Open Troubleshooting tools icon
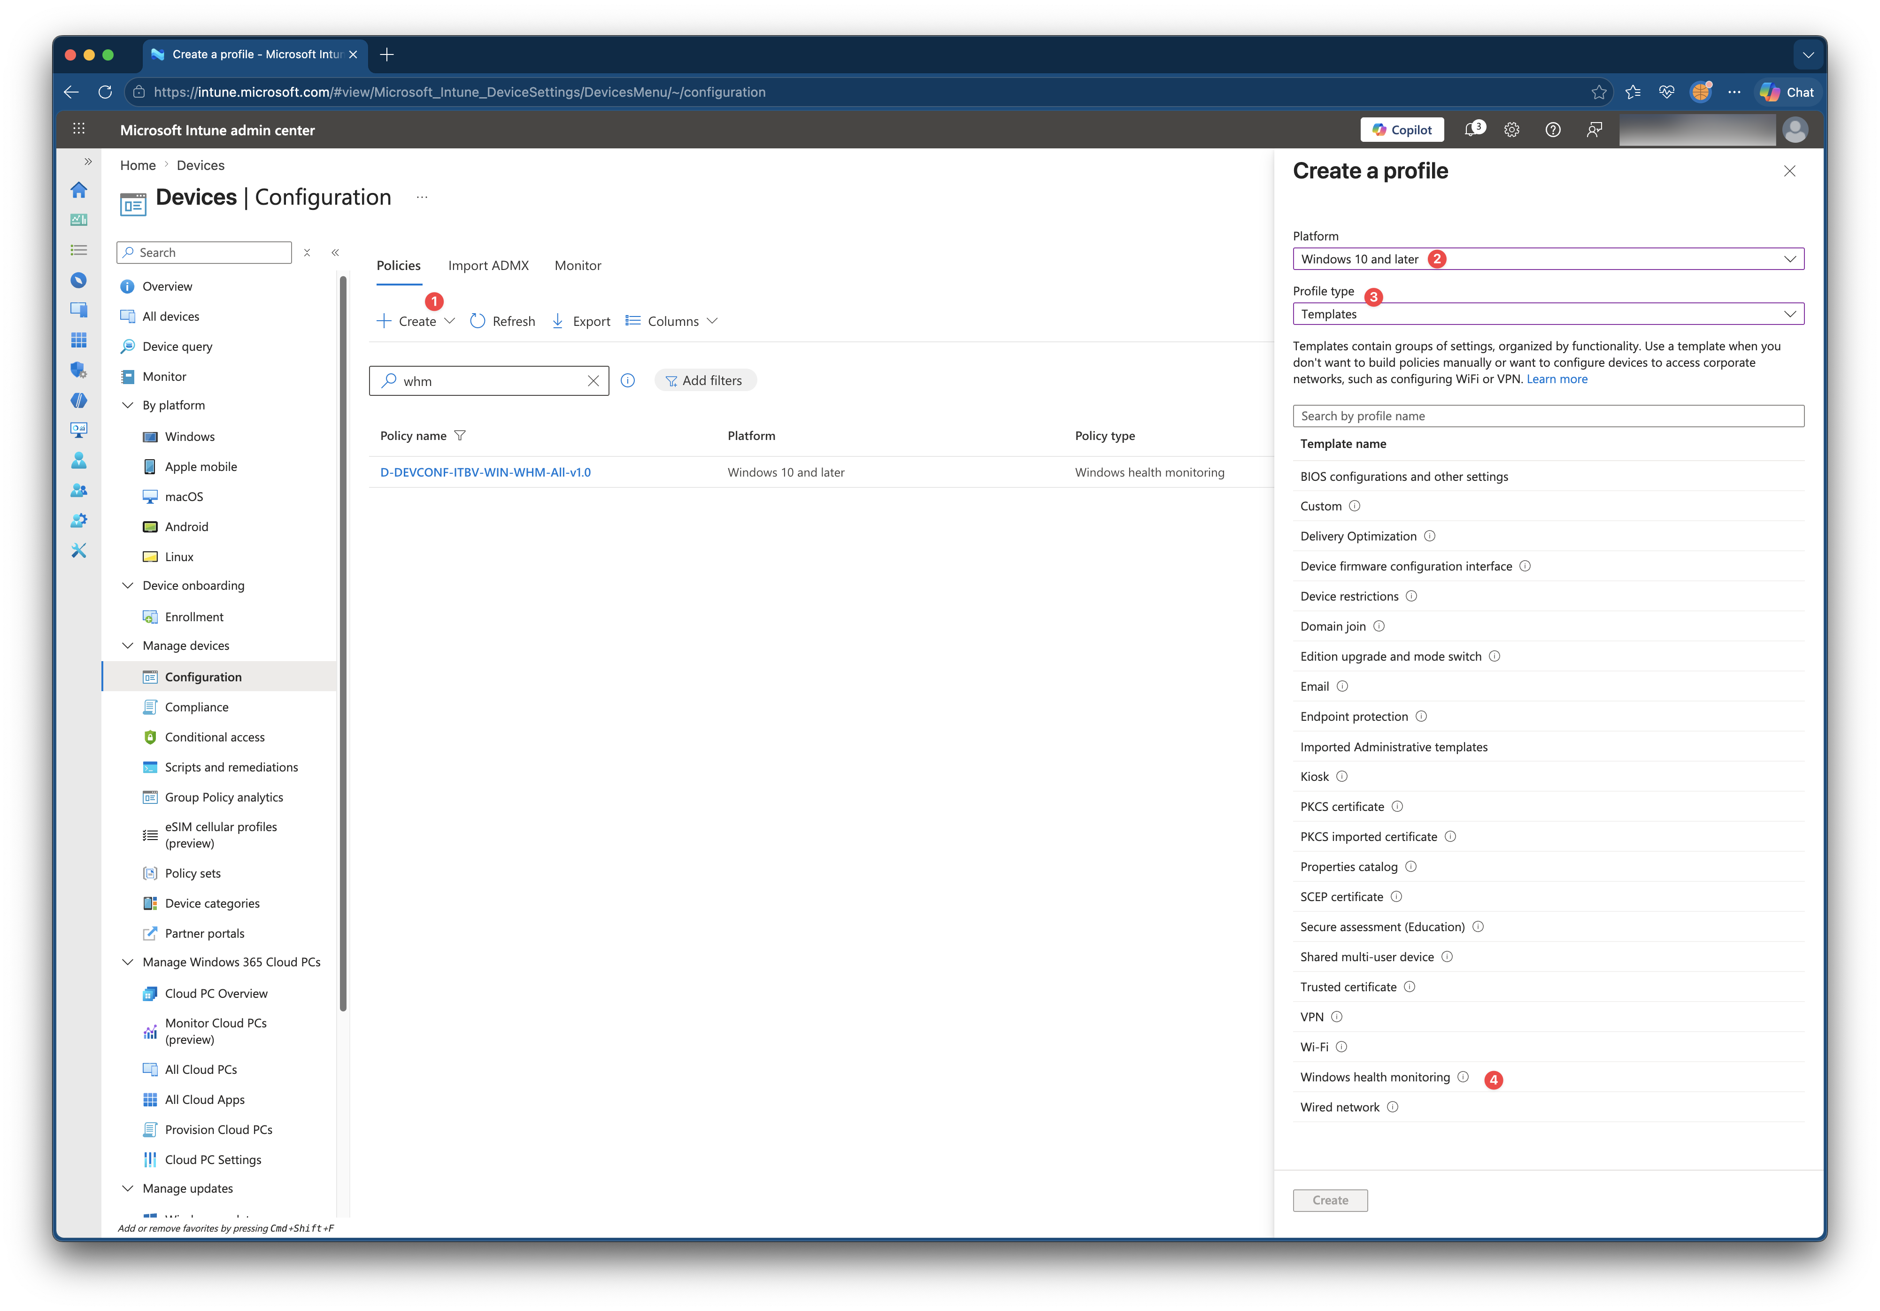 pyautogui.click(x=78, y=550)
